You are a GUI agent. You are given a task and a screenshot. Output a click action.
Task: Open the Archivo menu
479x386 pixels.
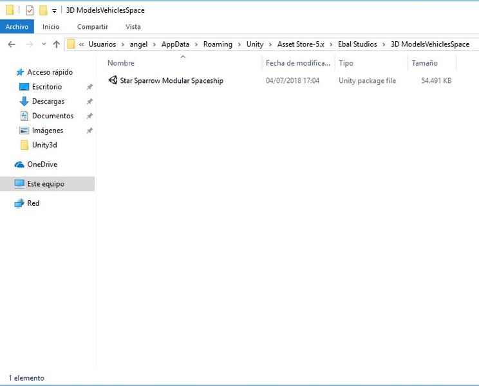[x=17, y=27]
